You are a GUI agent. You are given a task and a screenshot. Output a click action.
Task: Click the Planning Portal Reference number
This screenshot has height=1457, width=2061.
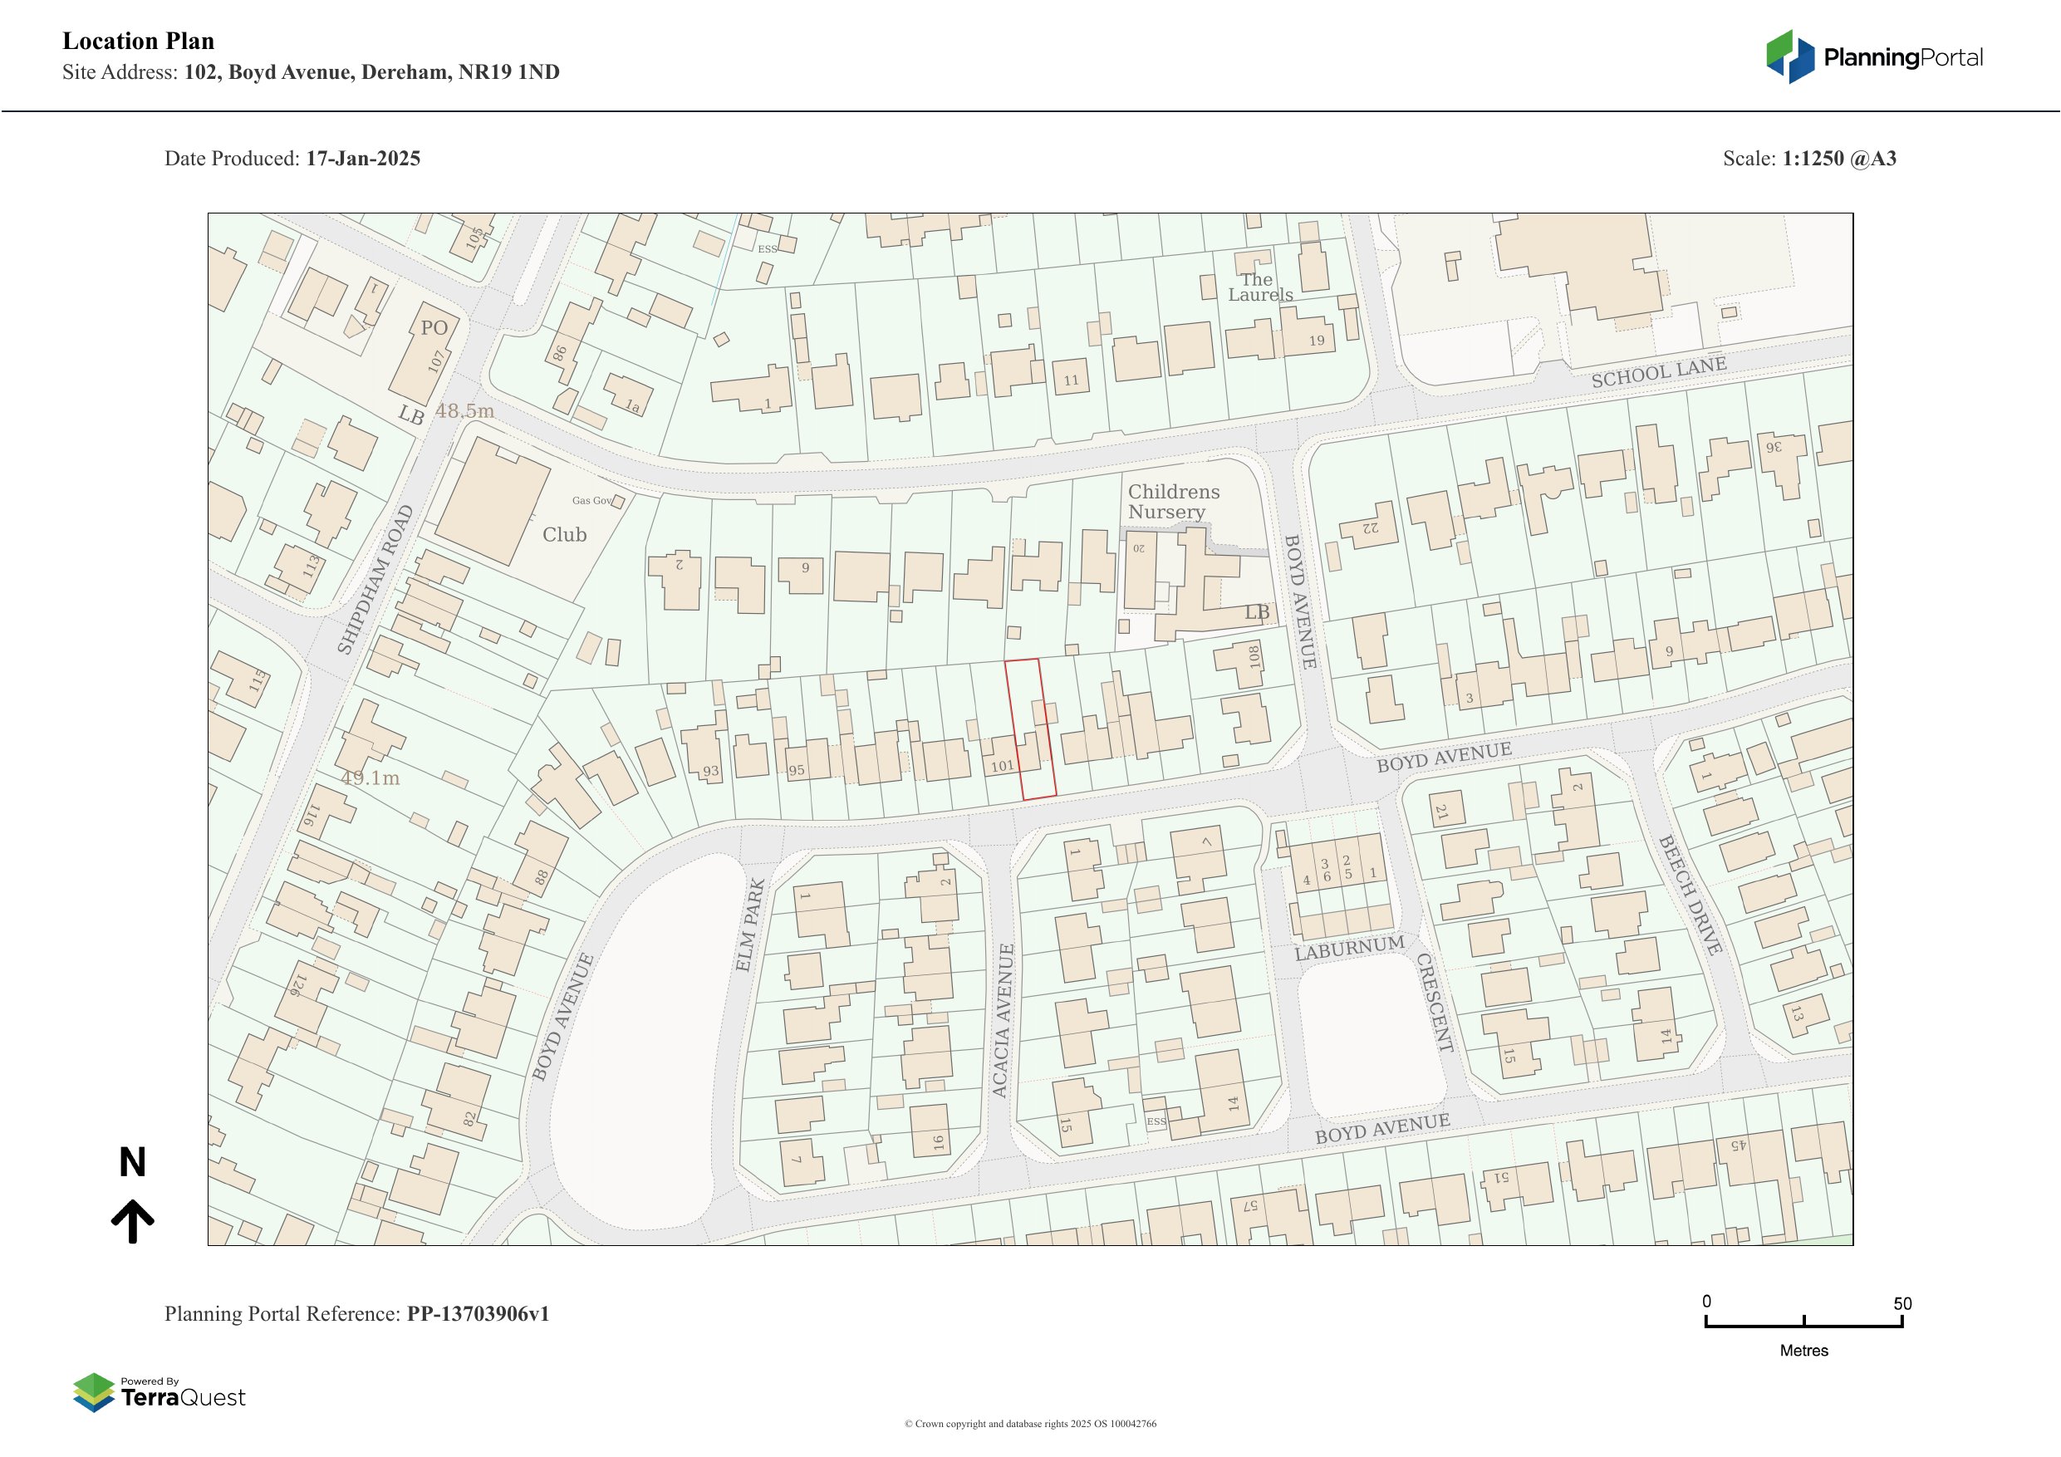pos(478,1313)
